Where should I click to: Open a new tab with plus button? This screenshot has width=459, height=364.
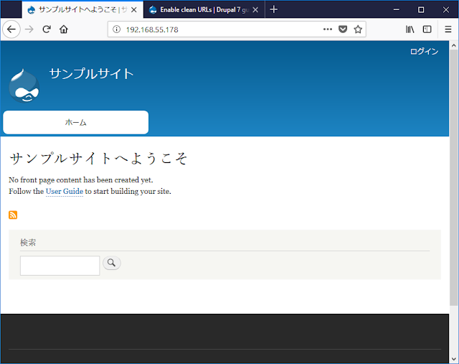(x=274, y=9)
